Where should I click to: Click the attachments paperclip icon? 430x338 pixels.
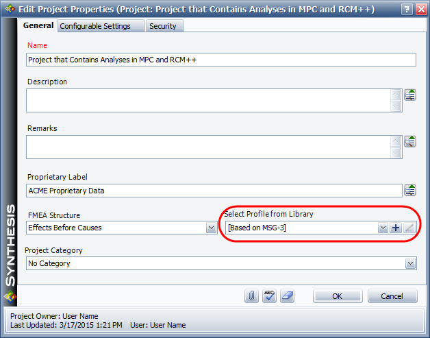click(x=252, y=296)
